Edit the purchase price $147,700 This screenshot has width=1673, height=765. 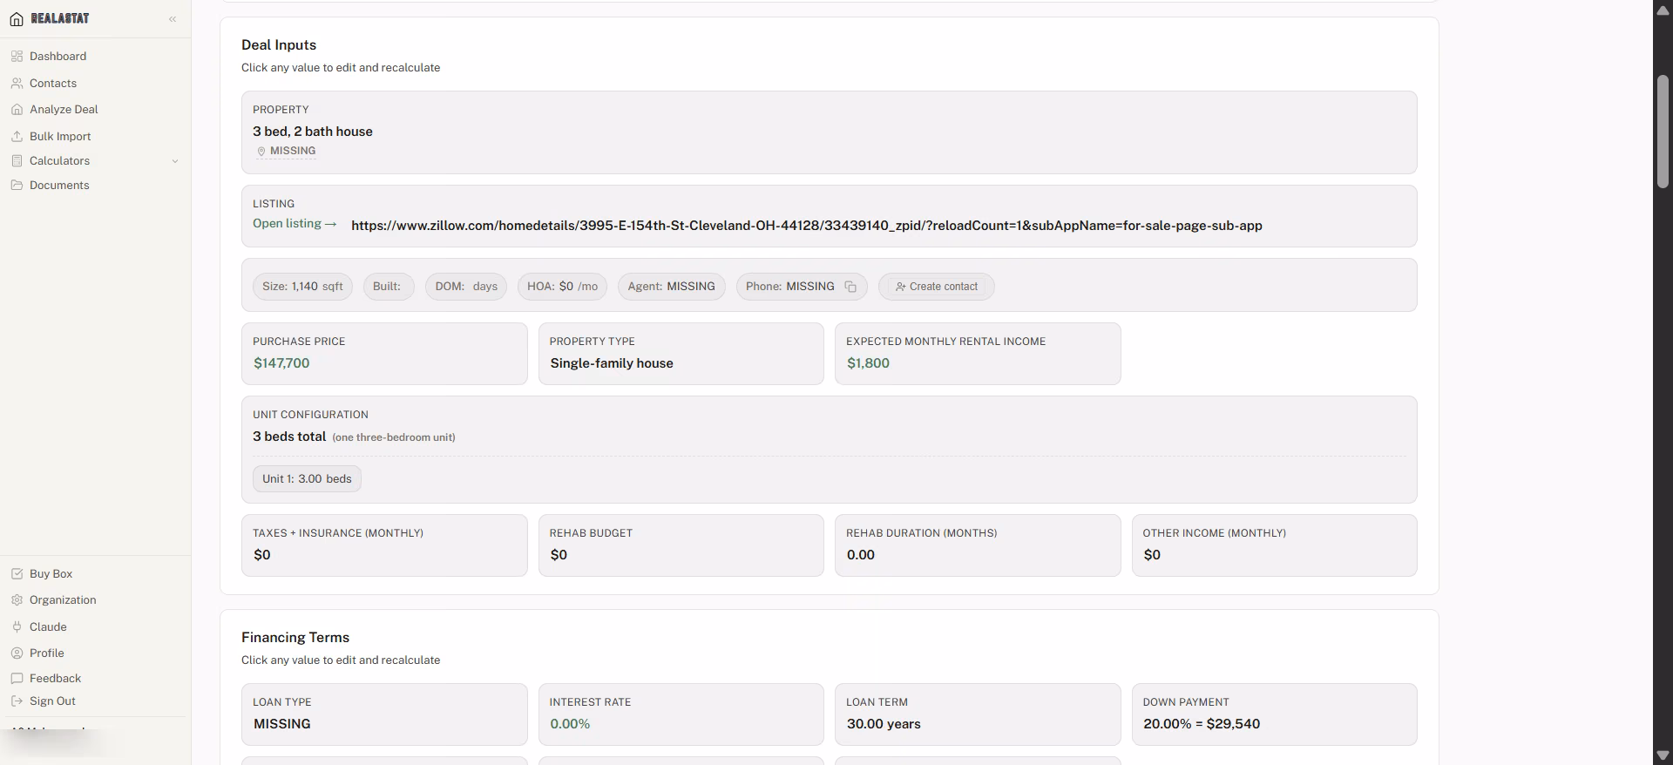(281, 363)
